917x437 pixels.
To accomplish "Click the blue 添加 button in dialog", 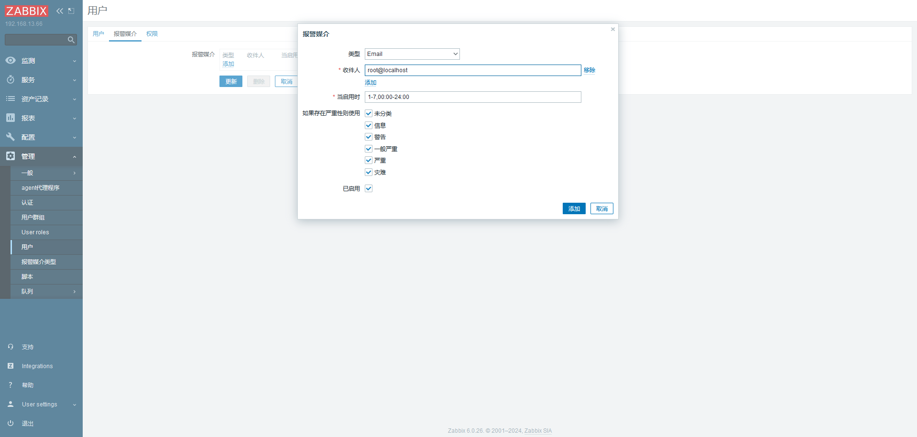I will tap(574, 209).
